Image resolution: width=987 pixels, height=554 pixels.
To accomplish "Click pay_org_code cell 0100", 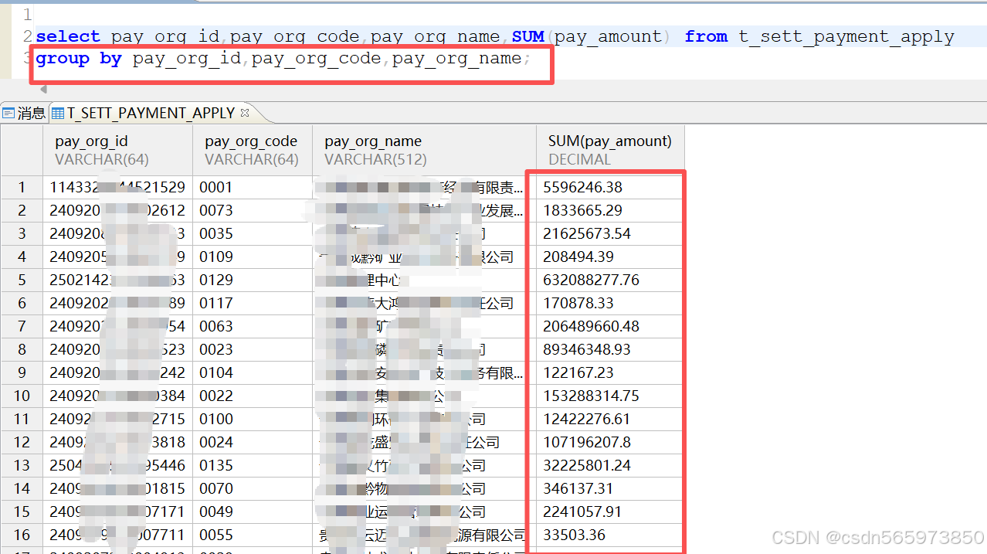I will [253, 419].
